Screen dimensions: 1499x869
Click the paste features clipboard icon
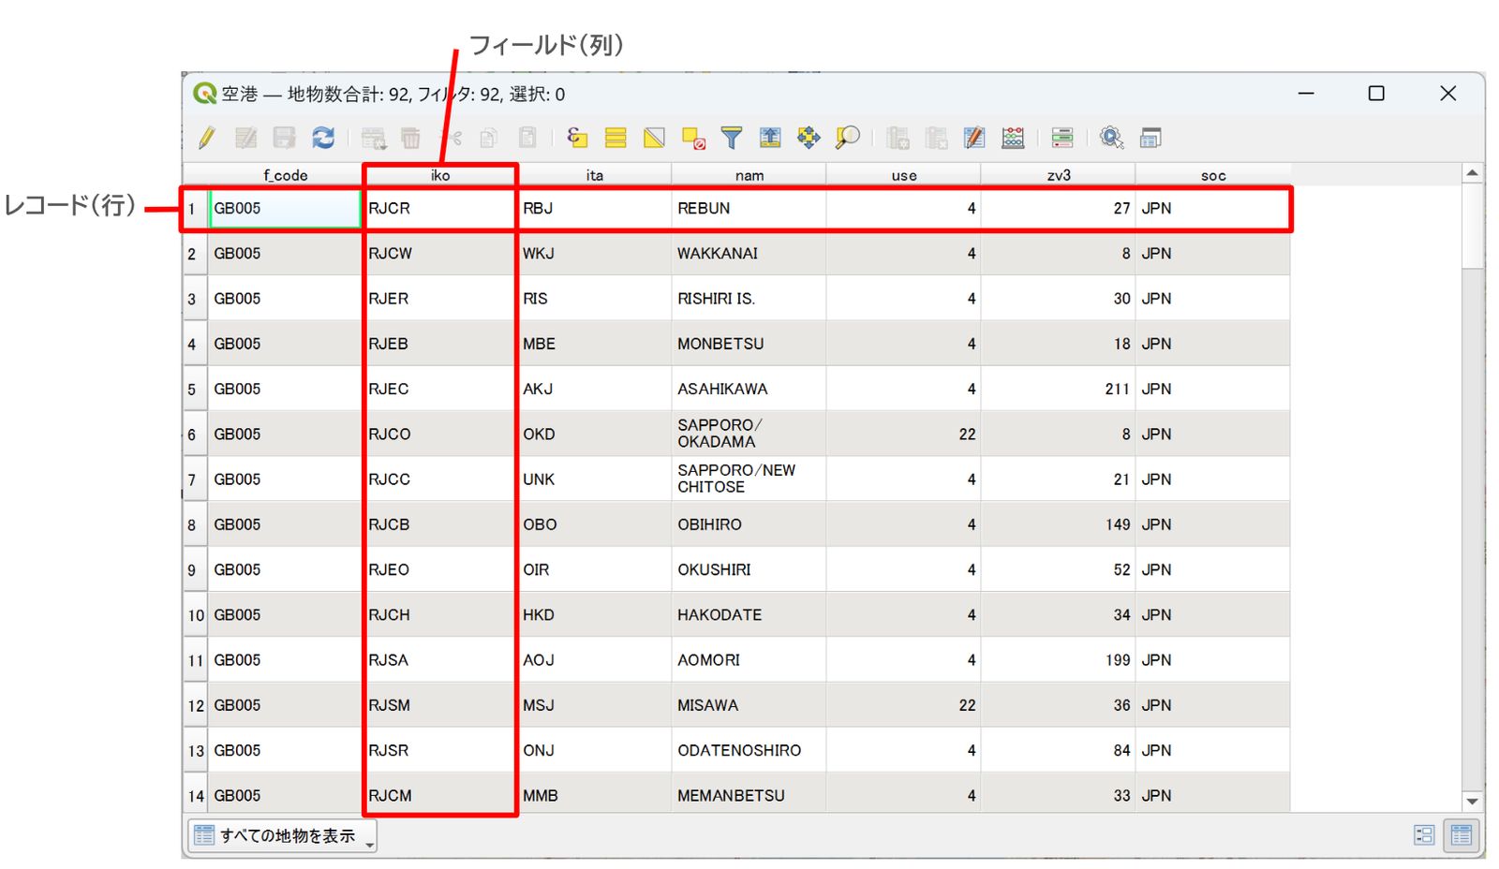[527, 139]
